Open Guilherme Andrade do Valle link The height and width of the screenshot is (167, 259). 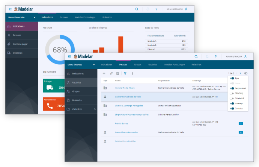coord(128,97)
